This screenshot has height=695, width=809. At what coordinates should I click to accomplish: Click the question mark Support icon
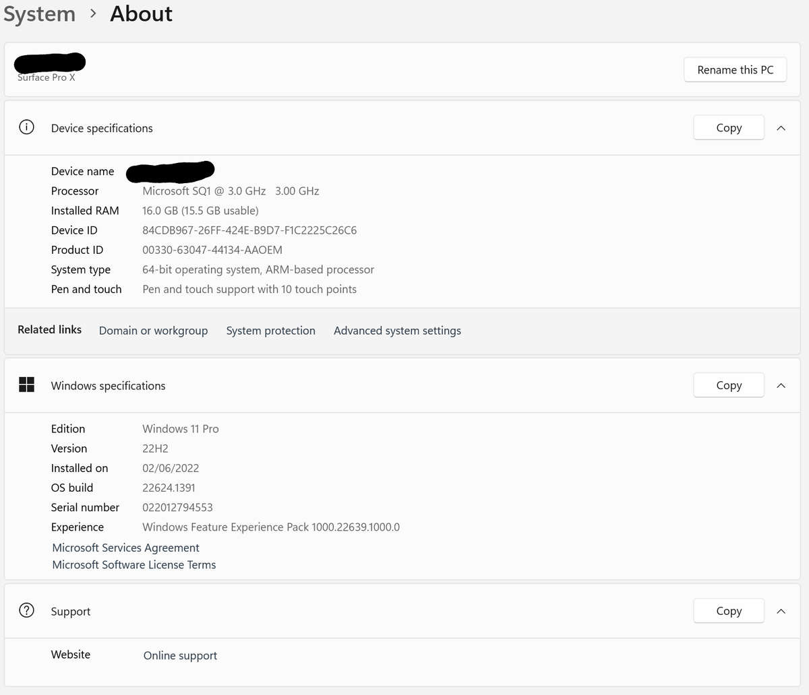pyautogui.click(x=26, y=610)
